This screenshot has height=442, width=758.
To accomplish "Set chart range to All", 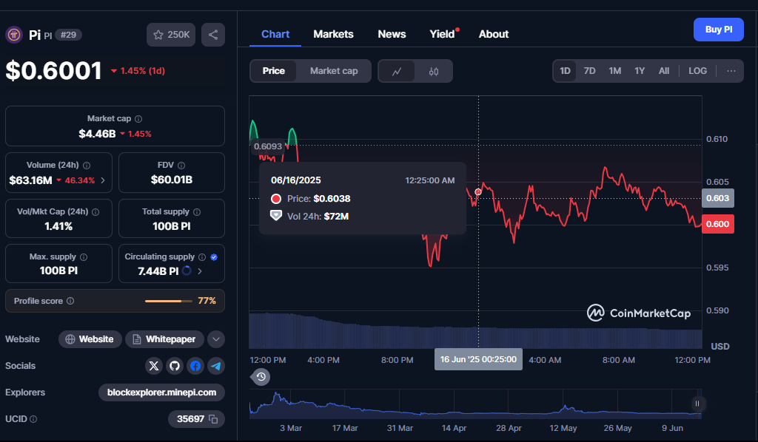I will coord(664,71).
